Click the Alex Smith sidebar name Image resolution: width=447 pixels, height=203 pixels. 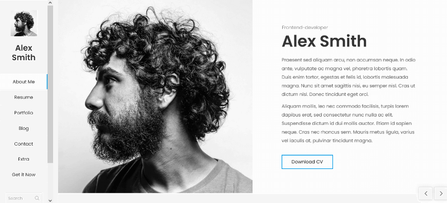point(23,52)
